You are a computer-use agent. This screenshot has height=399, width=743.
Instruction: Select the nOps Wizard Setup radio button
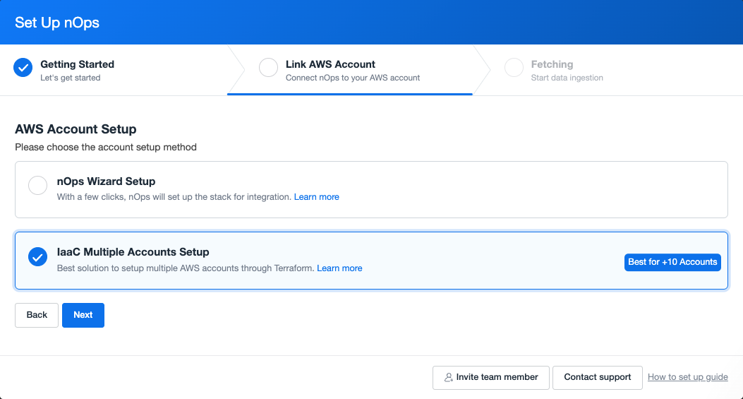point(37,185)
